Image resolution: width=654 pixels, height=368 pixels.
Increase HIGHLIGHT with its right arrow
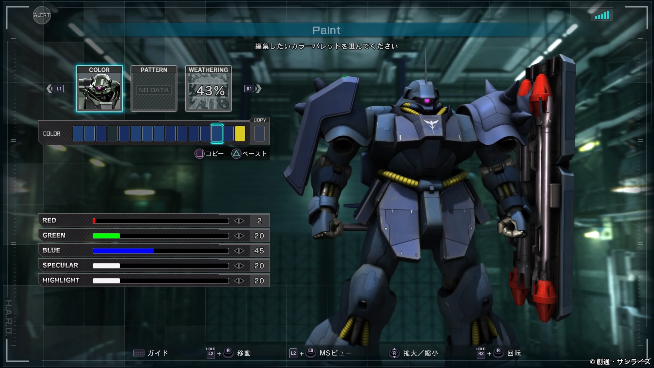(242, 281)
